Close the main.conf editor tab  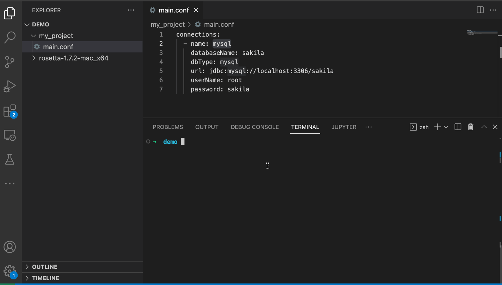point(196,10)
